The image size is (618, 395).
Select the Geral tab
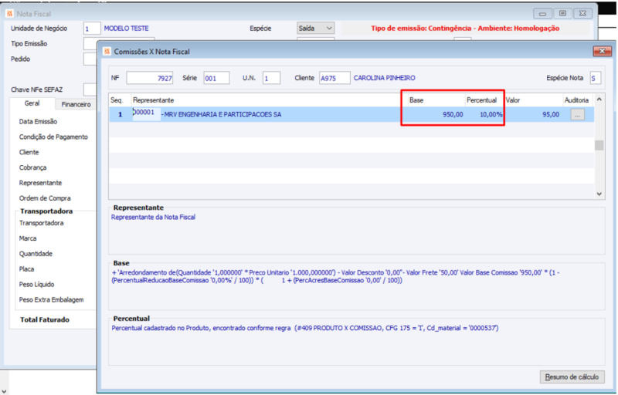tap(32, 103)
